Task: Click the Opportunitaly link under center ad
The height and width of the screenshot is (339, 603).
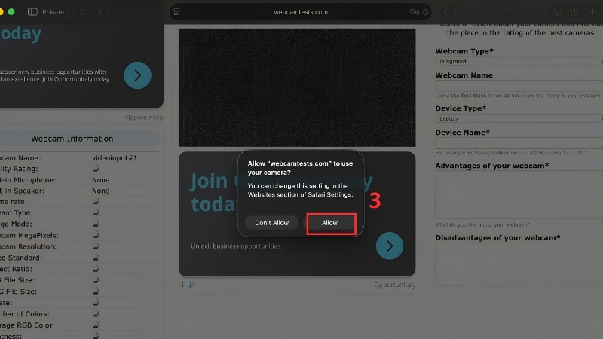Action: pyautogui.click(x=394, y=285)
